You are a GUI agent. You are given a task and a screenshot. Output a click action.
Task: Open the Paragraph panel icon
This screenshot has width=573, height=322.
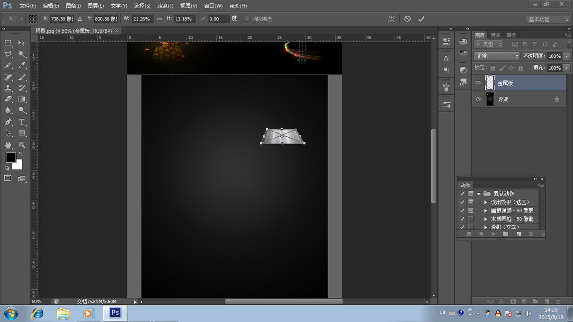(x=446, y=70)
